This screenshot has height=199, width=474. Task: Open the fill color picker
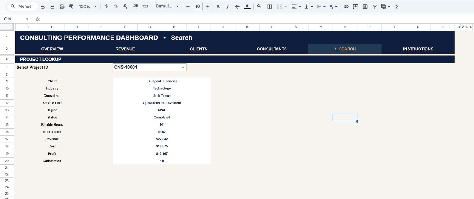tap(259, 7)
